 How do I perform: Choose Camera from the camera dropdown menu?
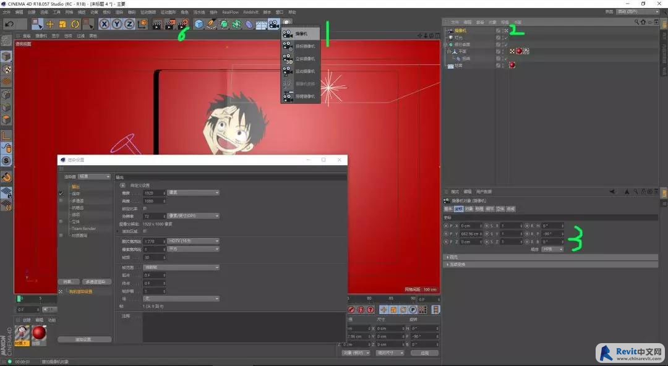coord(301,33)
